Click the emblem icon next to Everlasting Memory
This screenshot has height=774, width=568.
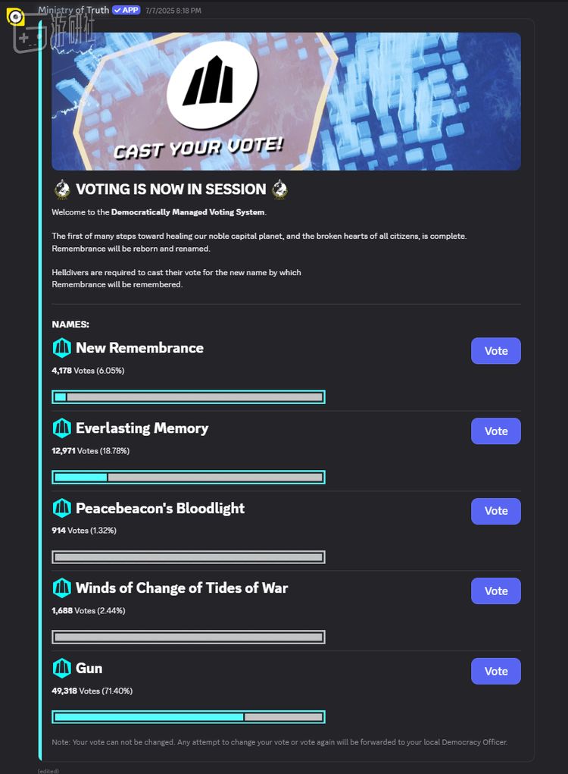click(61, 428)
